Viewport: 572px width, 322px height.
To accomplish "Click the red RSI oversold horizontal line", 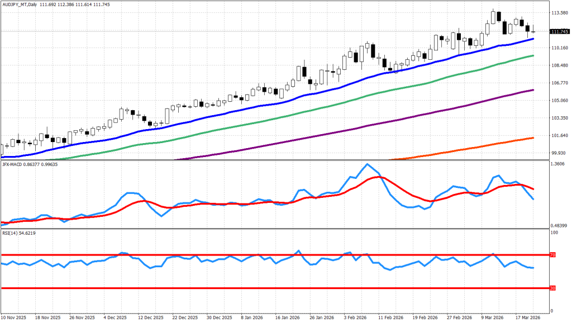I will point(223,288).
